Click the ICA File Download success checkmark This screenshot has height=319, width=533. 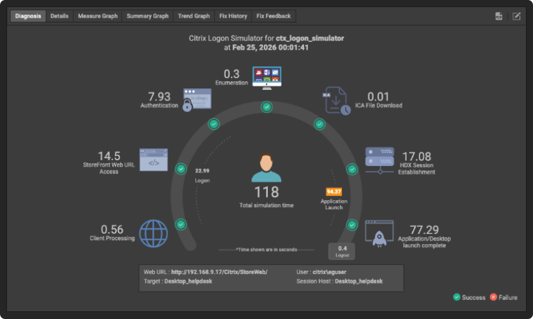click(x=320, y=125)
